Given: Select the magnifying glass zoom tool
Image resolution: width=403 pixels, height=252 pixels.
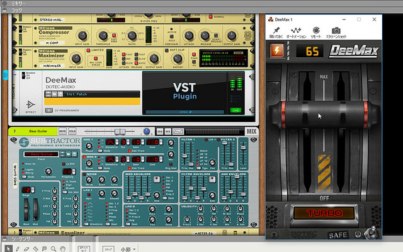Looking at the screenshot, I should (x=53, y=249).
